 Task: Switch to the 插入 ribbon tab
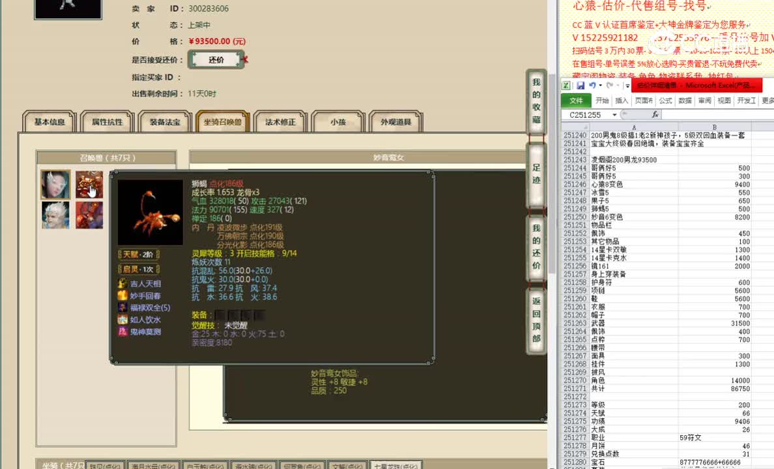tap(622, 101)
